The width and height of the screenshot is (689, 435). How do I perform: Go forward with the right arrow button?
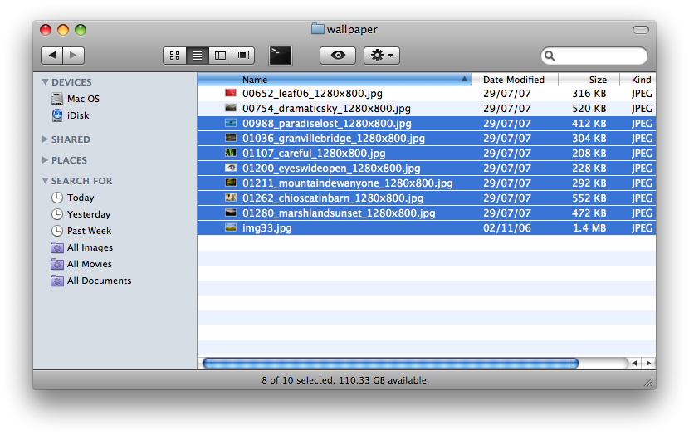coord(73,56)
